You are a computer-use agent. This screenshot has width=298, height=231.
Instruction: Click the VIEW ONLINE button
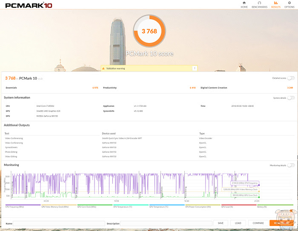[282, 223]
